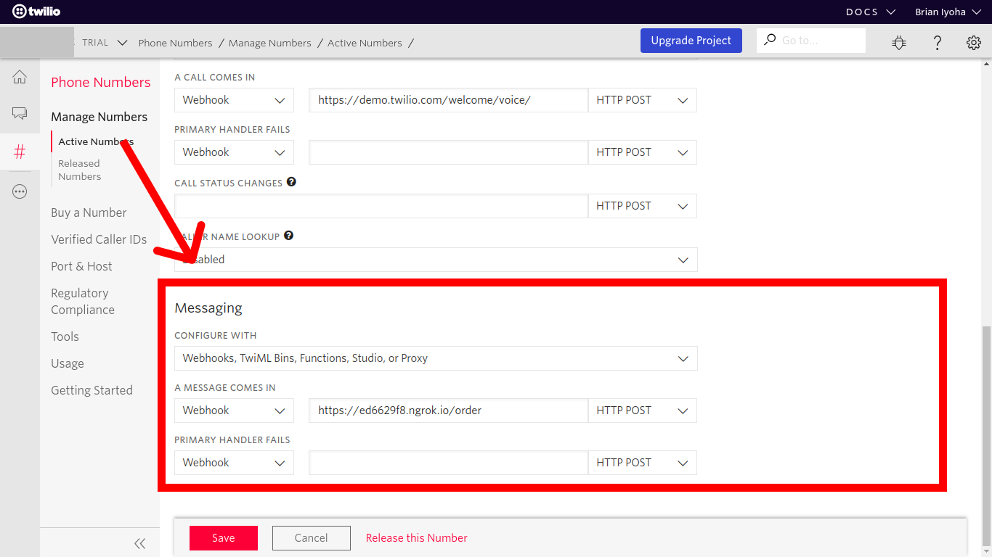992x557 pixels.
Task: Click the Cancel button
Action: coord(312,538)
